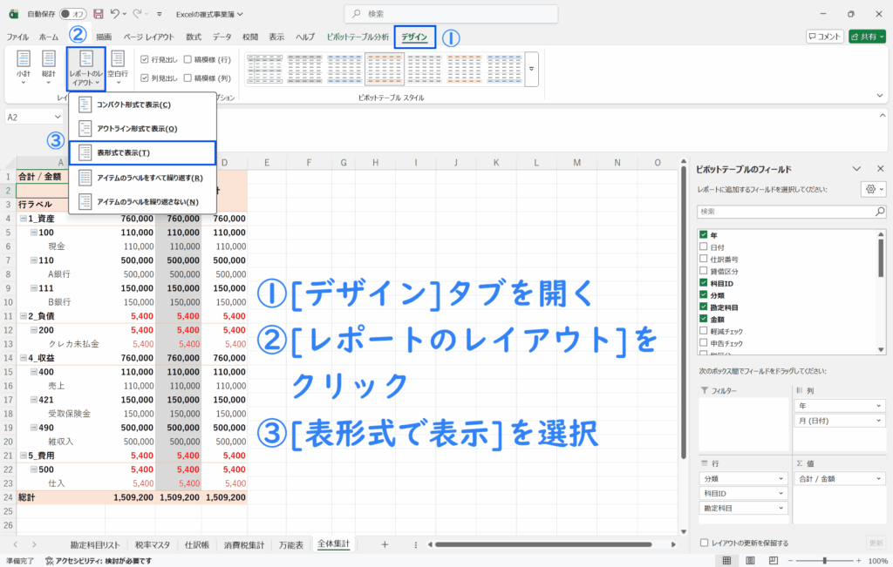Viewport: 893px width, 567px height.
Task: Switch to the 仕訳帳 sheet tab
Action: [x=195, y=544]
